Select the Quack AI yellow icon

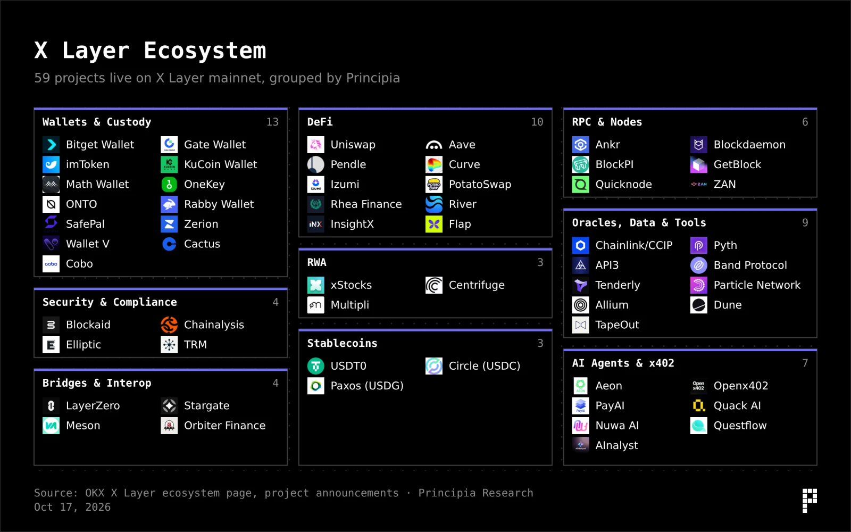699,405
